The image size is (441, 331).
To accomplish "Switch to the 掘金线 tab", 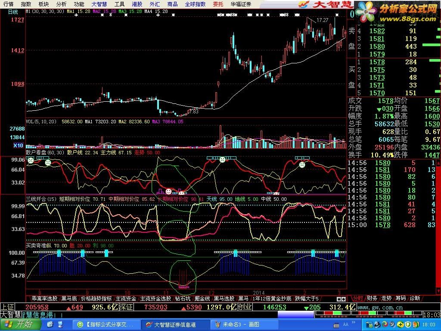I will click(x=202, y=298).
